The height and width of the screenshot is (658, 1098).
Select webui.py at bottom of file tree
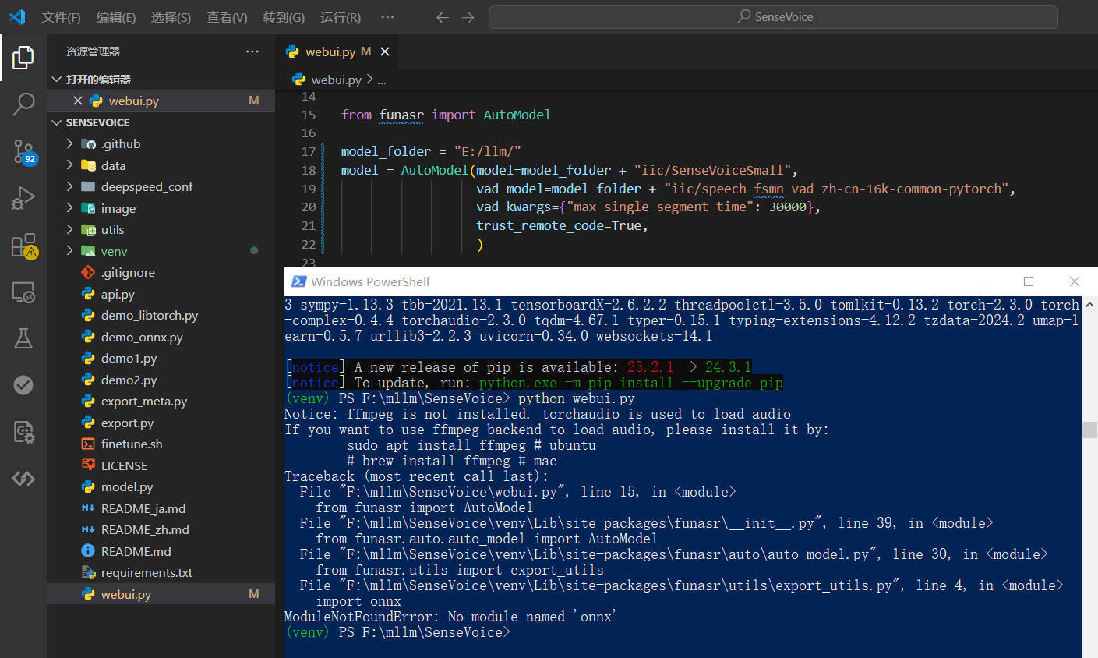[x=161, y=594]
